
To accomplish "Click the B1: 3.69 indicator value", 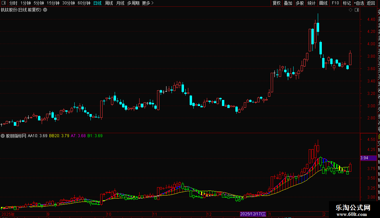I will click(x=95, y=136).
